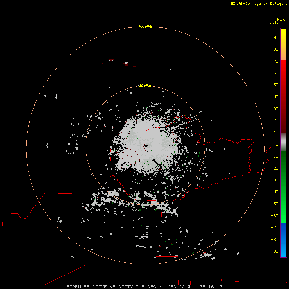Click the radar site center dot
Screen dimensions: 289x289
coord(146,146)
